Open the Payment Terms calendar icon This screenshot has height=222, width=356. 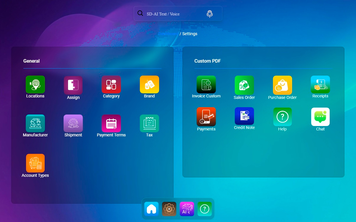click(x=111, y=123)
